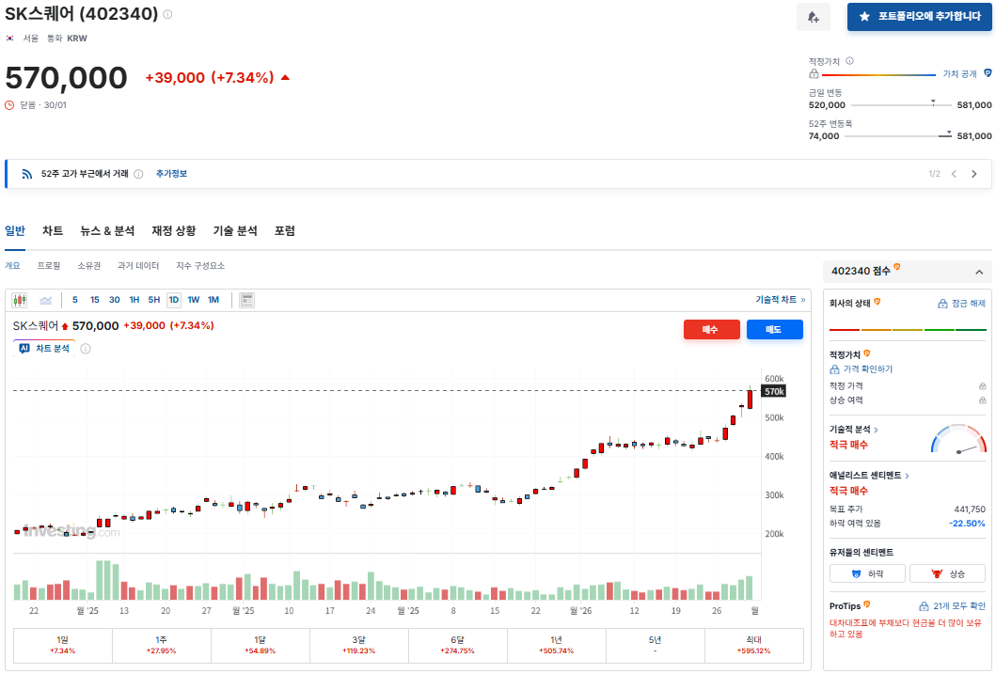Viewport: 996px width, 674px height.
Task: Select area chart type icon
Action: pos(46,300)
